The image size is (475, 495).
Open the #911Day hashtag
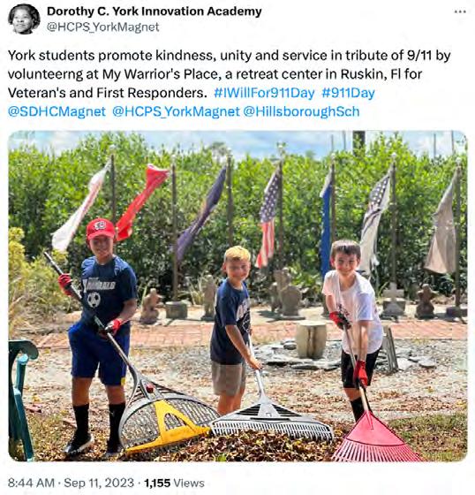tap(348, 93)
